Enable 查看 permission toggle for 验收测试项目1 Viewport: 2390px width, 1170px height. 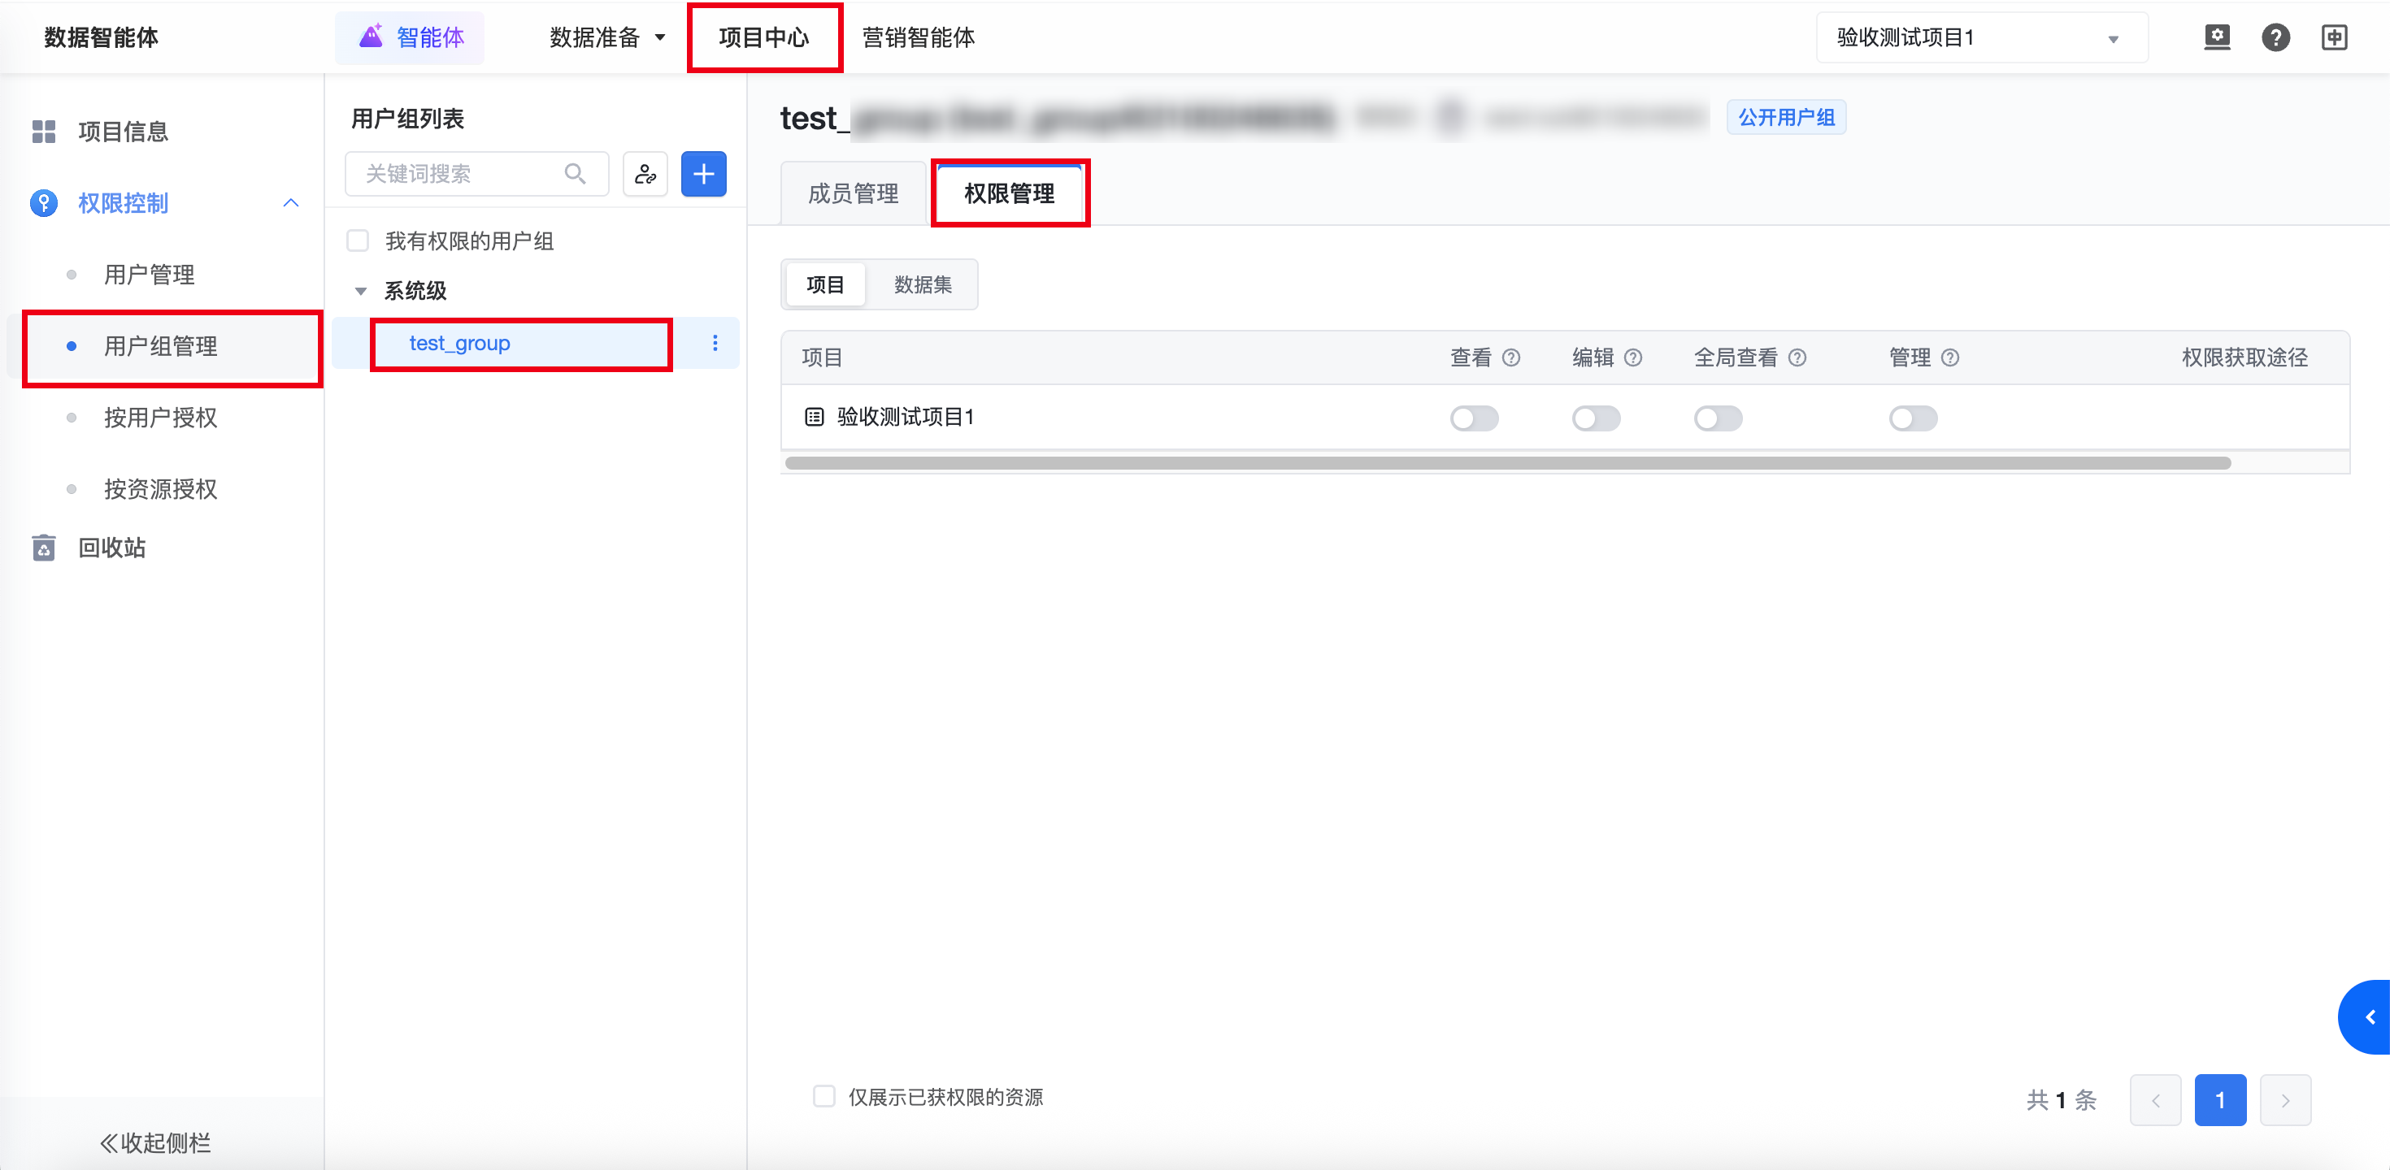click(x=1475, y=418)
